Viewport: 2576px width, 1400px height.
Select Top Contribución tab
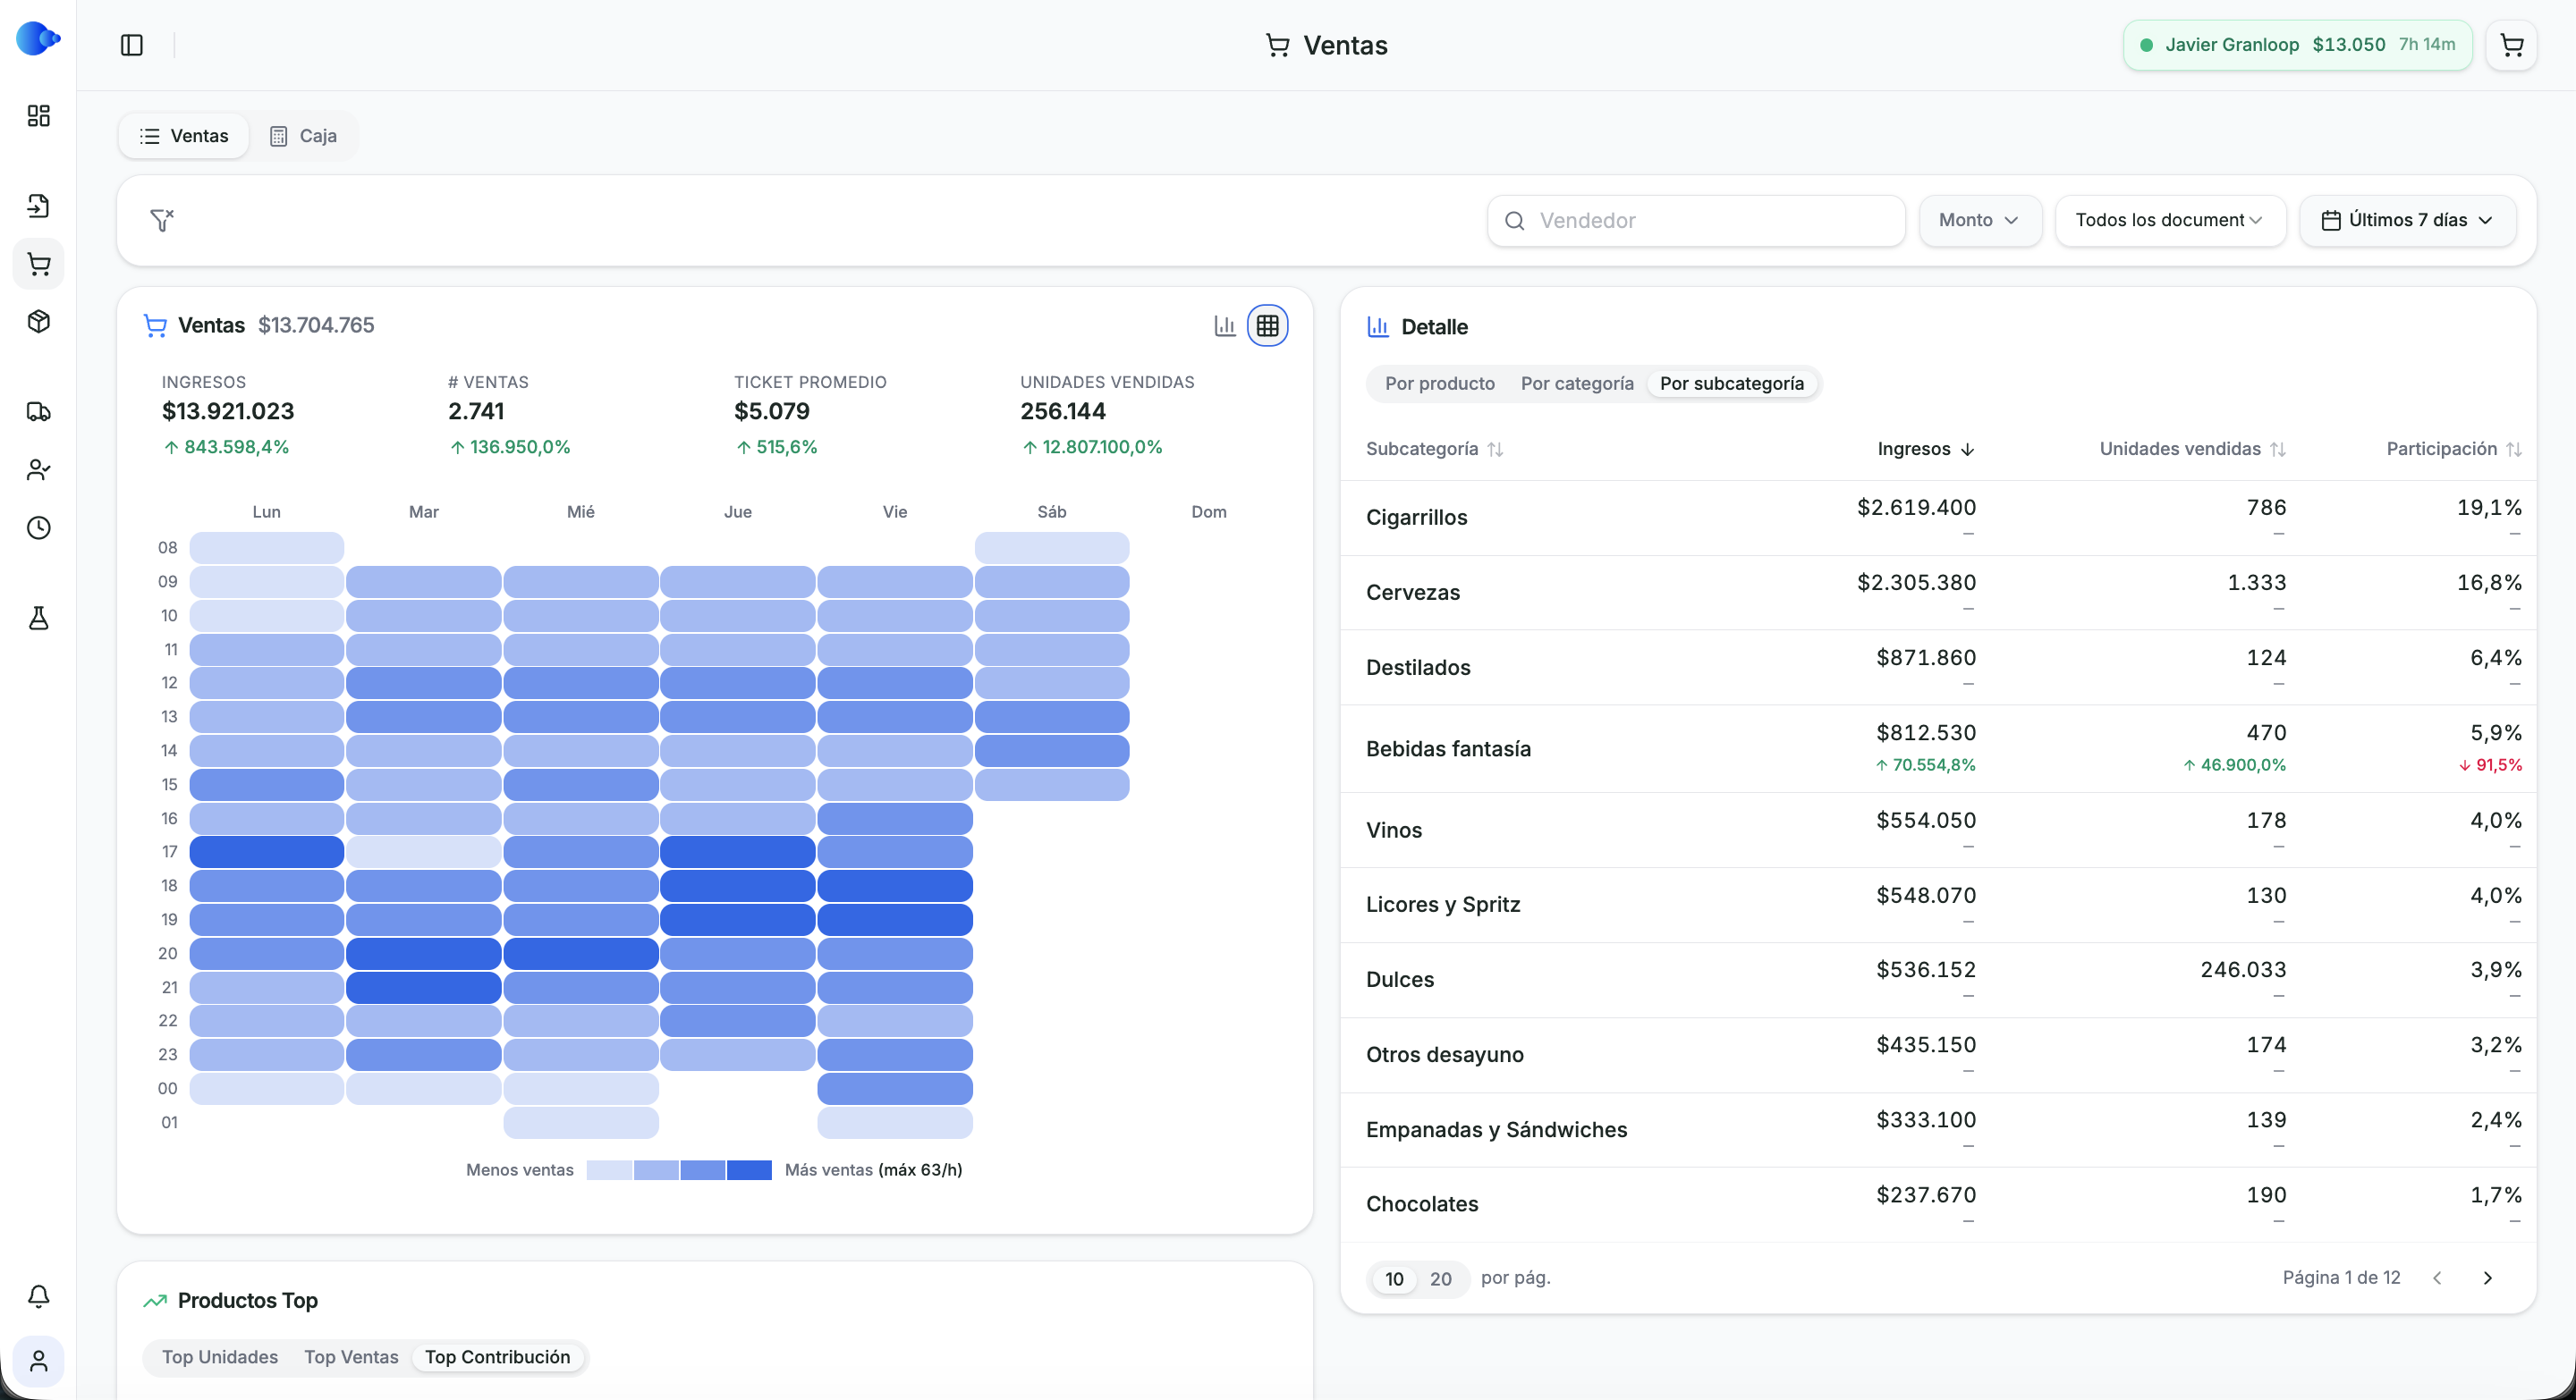click(497, 1357)
